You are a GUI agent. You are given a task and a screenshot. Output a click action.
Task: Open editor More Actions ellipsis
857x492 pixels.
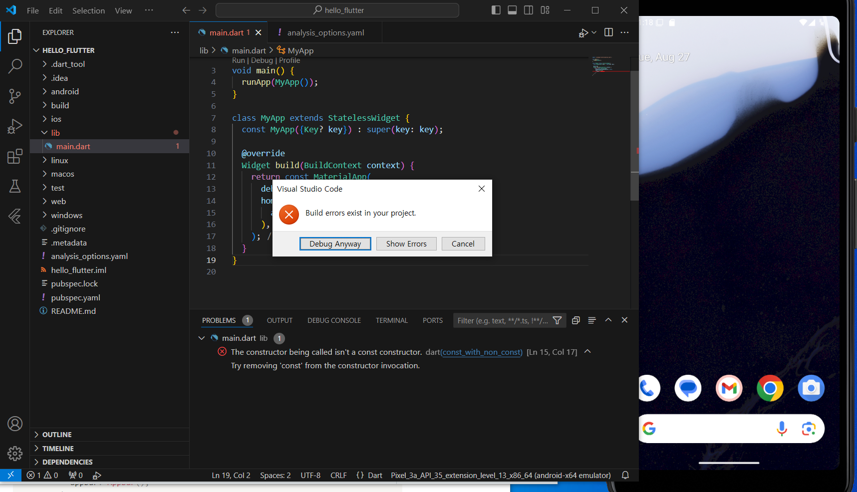pyautogui.click(x=624, y=32)
